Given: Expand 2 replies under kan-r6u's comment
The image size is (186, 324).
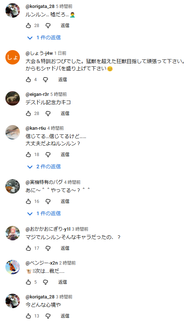Looking at the screenshot, I should click(44, 167).
